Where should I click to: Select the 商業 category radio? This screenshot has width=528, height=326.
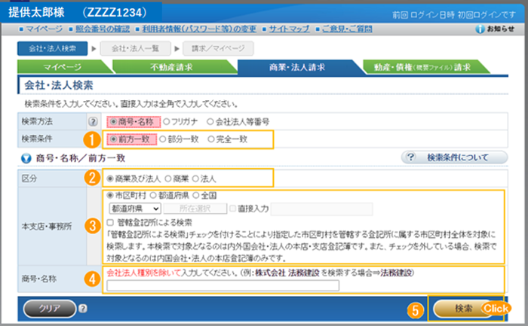coord(168,178)
